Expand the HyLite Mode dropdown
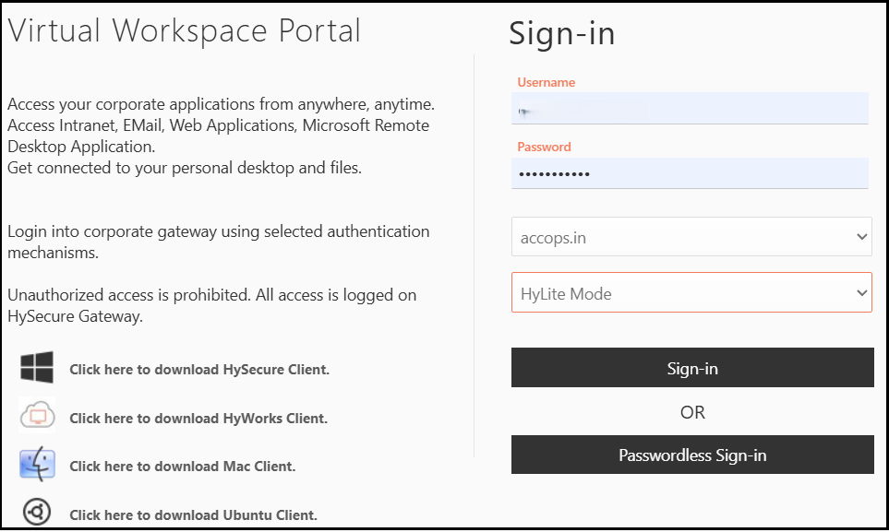This screenshot has height=532, width=889. (691, 292)
